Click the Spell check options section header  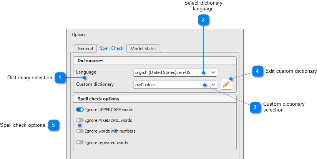click(x=98, y=99)
